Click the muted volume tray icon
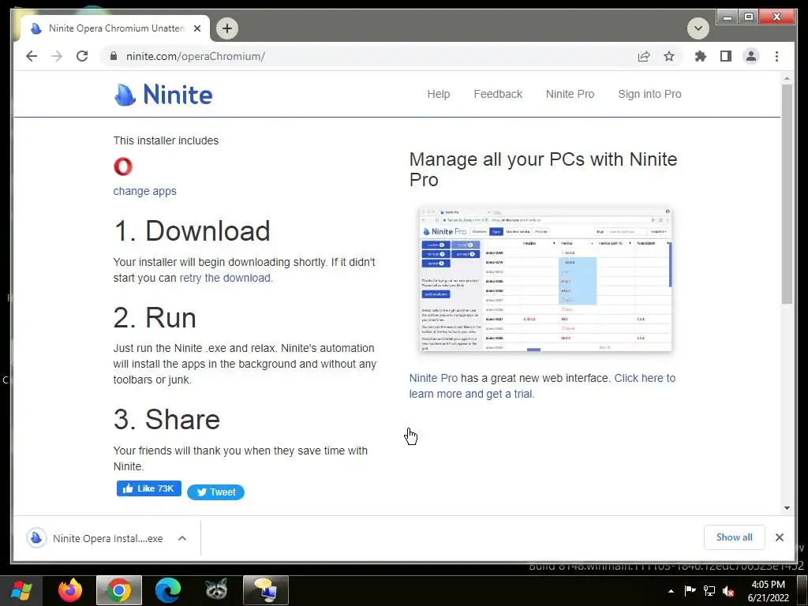The height and width of the screenshot is (606, 808). pyautogui.click(x=728, y=591)
